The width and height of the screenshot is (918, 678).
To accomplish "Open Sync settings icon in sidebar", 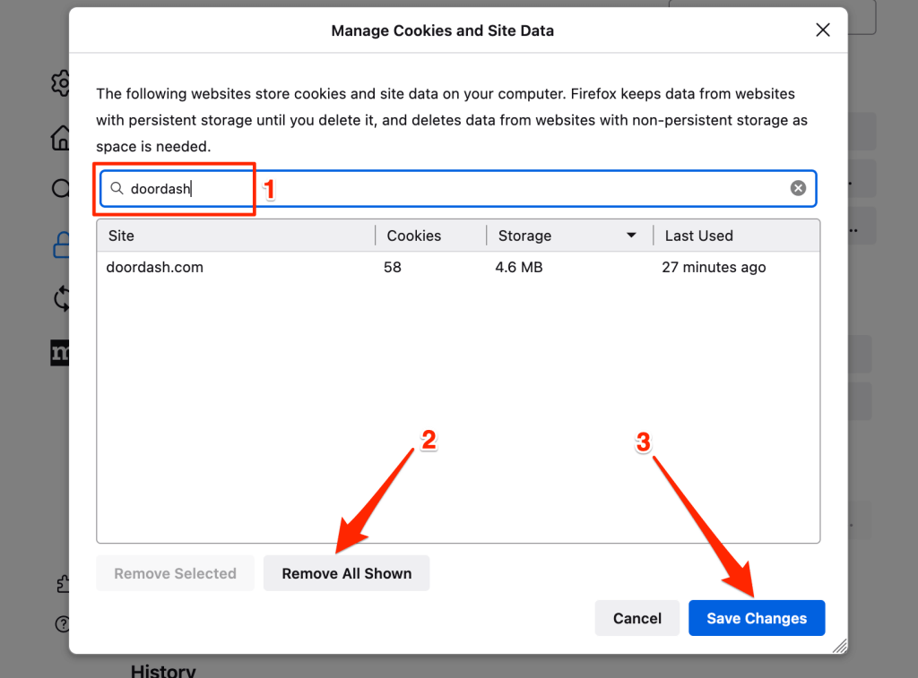I will click(60, 298).
